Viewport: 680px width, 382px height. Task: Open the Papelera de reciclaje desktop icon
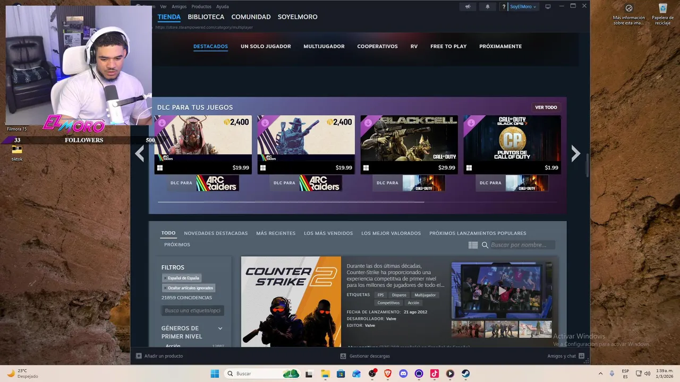(x=663, y=14)
